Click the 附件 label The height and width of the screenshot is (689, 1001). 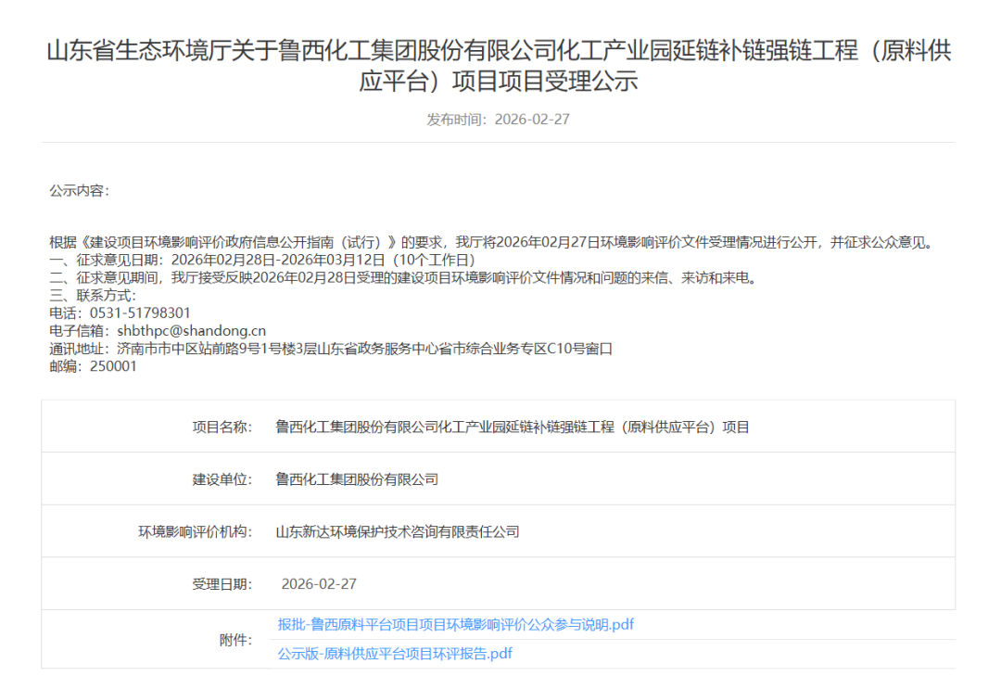[x=235, y=640]
